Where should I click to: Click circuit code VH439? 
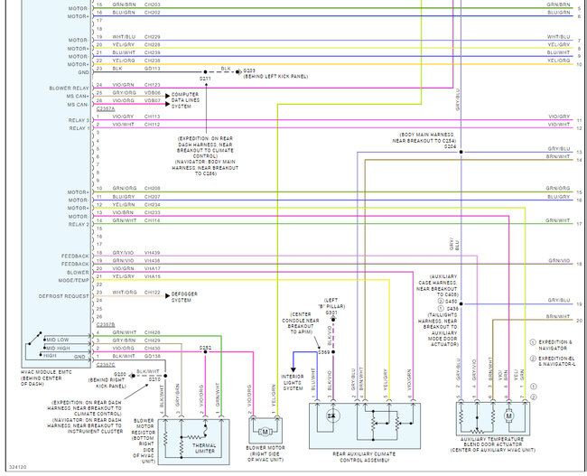[x=153, y=253]
